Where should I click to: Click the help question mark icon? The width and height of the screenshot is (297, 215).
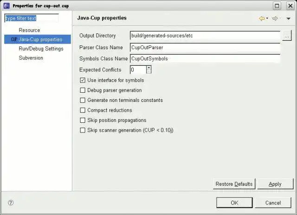[x=11, y=202]
